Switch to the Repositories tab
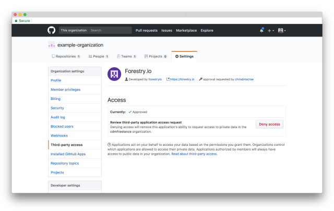This screenshot has width=334, height=211. (66, 56)
